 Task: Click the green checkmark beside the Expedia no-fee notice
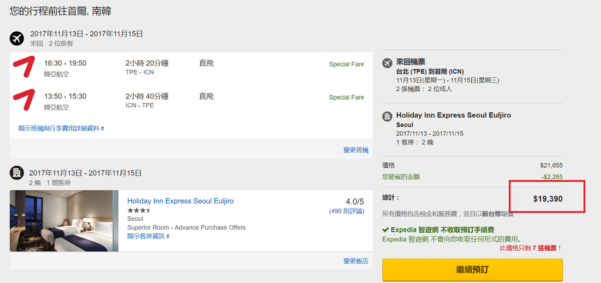[386, 230]
